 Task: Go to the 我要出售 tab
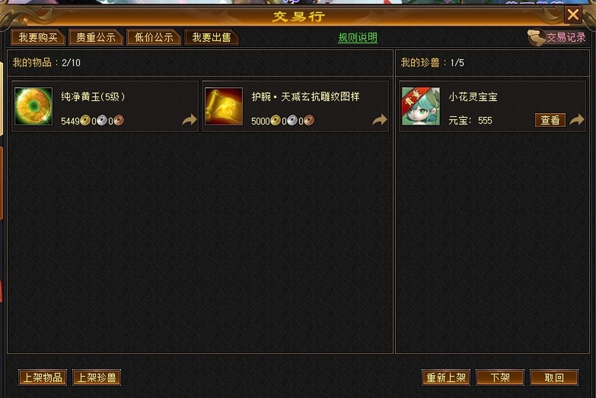pyautogui.click(x=212, y=37)
